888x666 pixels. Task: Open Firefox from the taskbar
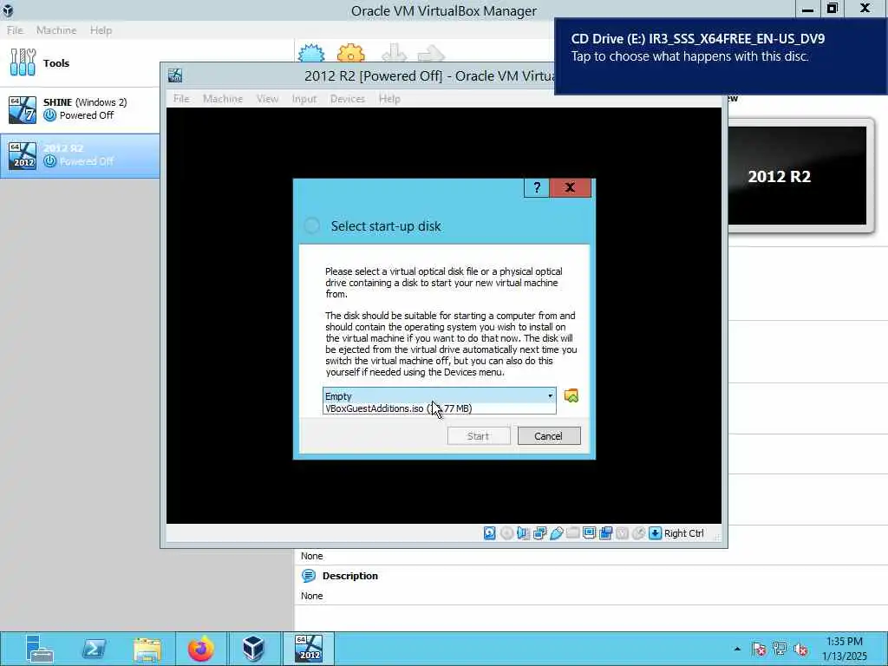coord(200,649)
